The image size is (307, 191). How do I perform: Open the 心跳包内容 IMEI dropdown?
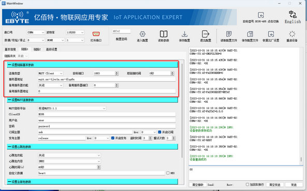click(x=69, y=161)
